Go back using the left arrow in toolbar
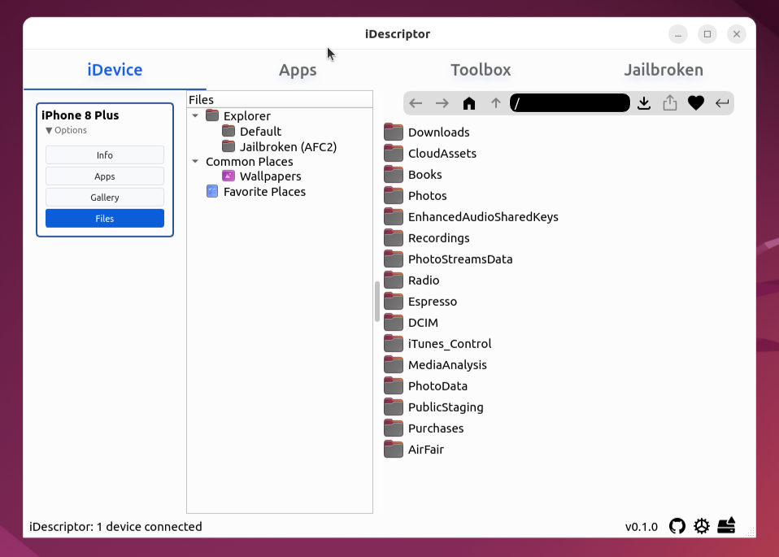779x557 pixels. point(416,102)
